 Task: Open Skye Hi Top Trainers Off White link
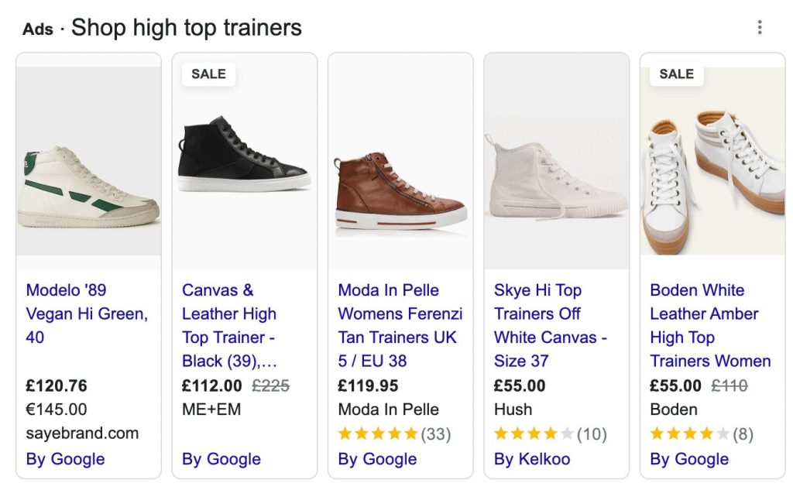(x=551, y=325)
